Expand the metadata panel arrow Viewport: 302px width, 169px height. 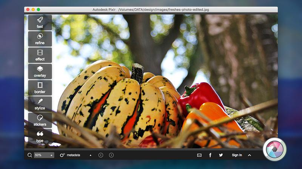[x=91, y=155]
